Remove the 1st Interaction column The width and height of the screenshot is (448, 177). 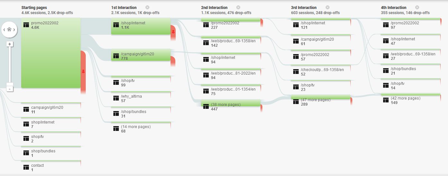(147, 7)
